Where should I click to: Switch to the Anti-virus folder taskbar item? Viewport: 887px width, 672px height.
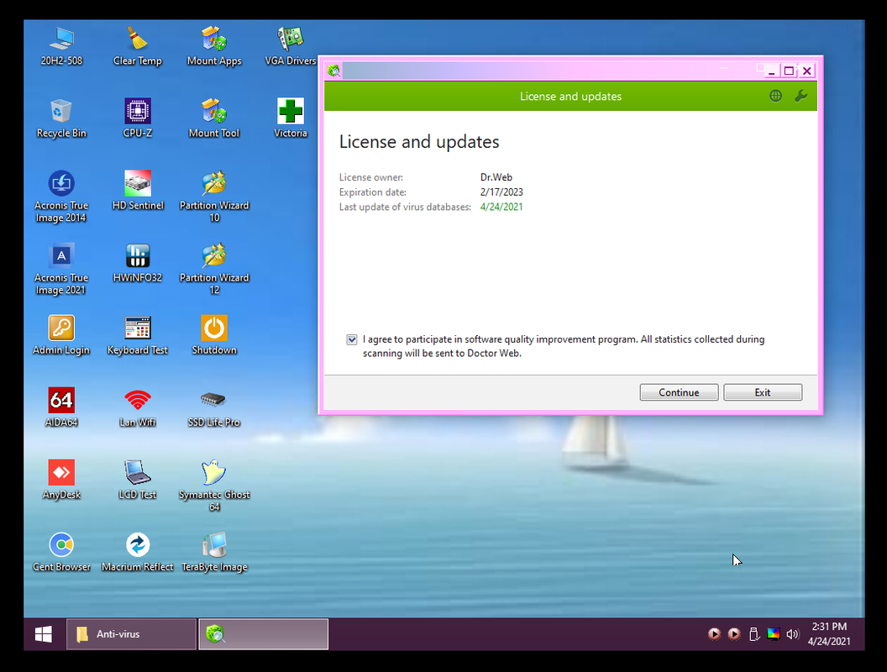[131, 634]
